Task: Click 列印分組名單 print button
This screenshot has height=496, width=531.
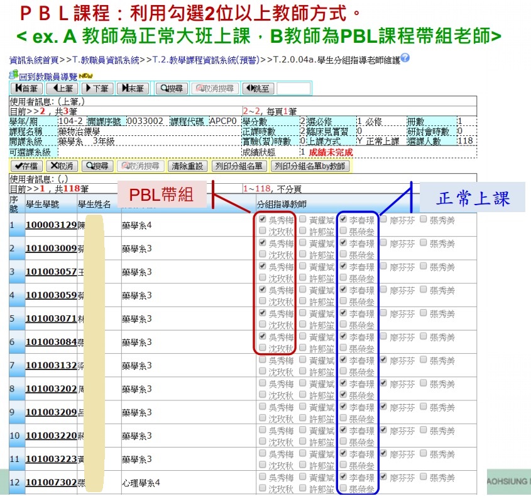Action: 239,166
